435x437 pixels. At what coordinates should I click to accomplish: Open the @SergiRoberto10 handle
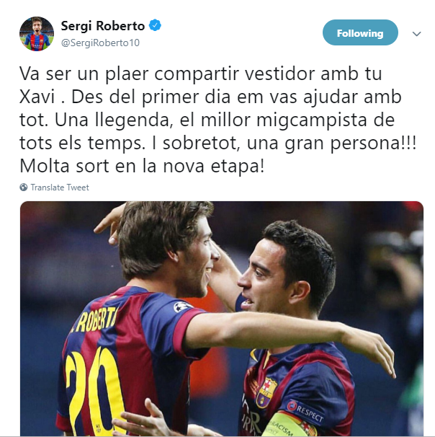point(100,43)
